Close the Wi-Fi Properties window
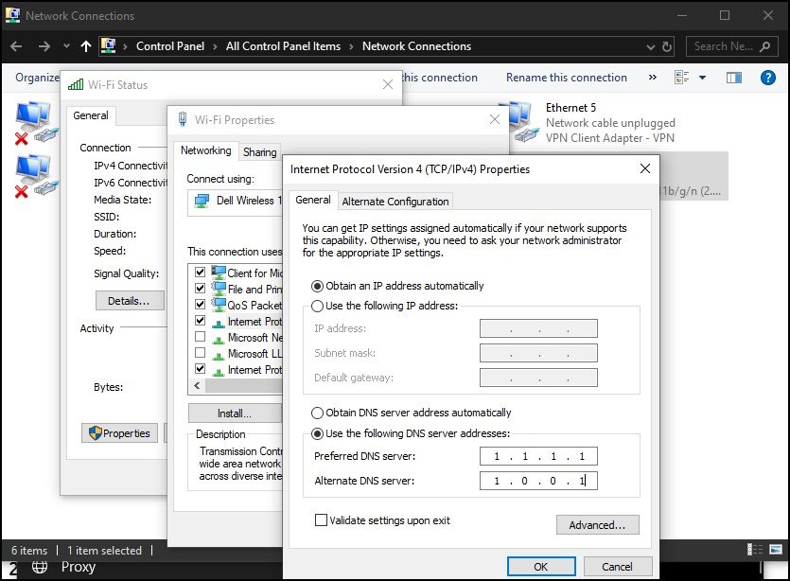Viewport: 790px width, 581px height. click(x=495, y=119)
